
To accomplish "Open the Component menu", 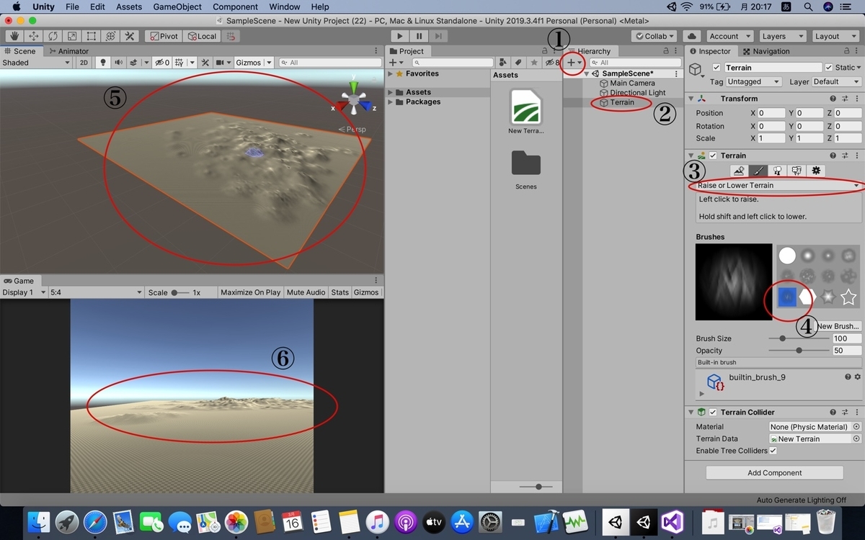I will [236, 6].
